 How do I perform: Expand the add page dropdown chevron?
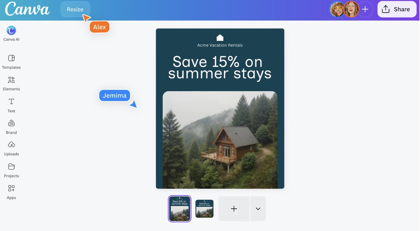(x=258, y=209)
